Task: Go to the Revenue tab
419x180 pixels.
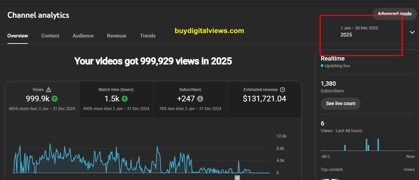Action: pyautogui.click(x=117, y=36)
